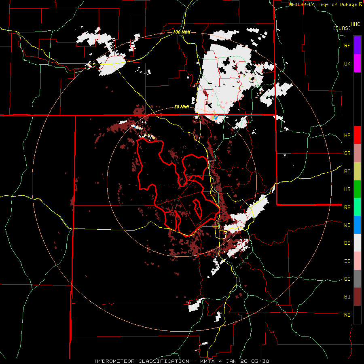Click the GC legend label

[347, 279]
